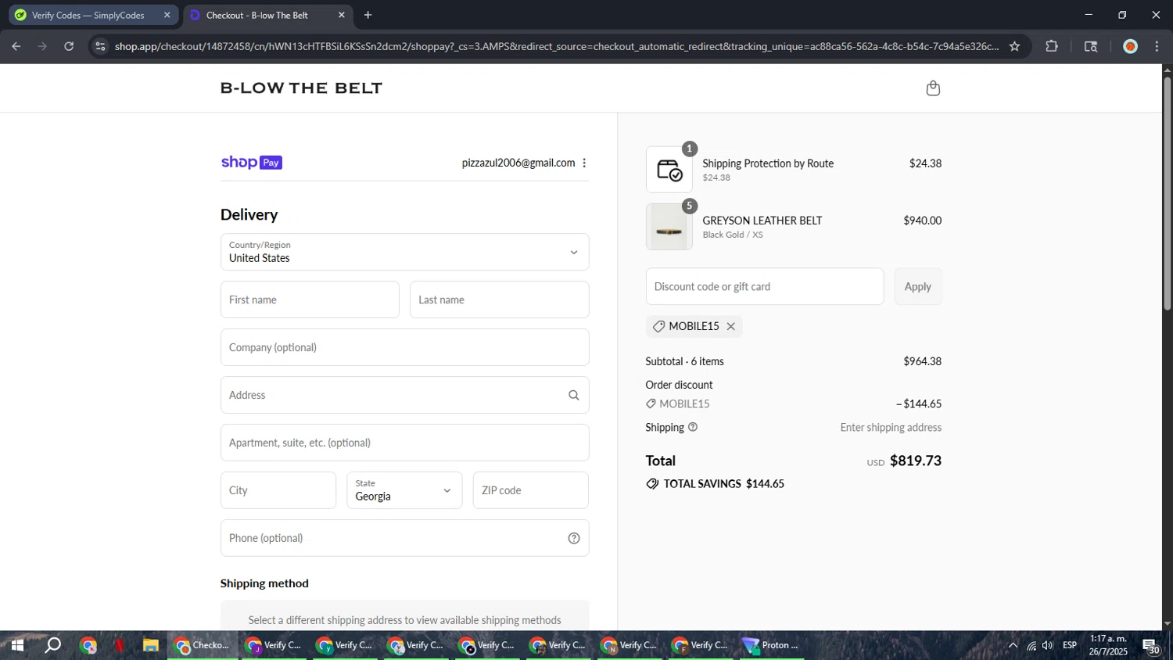Close the Checkout B-low The Belt tab
The width and height of the screenshot is (1173, 660).
(341, 15)
